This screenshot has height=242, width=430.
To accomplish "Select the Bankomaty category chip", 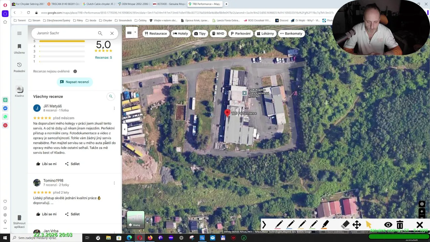I will pos(291,34).
